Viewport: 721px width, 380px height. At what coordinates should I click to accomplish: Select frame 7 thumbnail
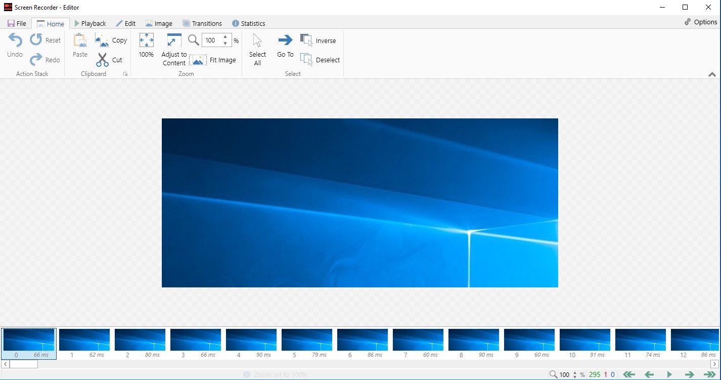[x=418, y=344]
